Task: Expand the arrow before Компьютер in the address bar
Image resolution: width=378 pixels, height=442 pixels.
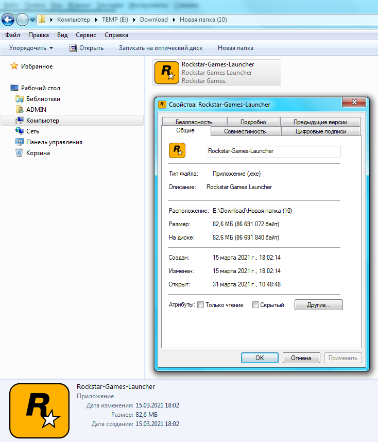Action: 51,20
